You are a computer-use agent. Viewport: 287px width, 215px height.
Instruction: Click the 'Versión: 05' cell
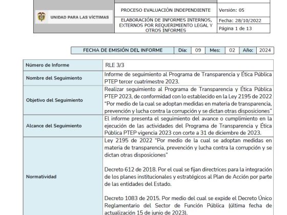243,10
